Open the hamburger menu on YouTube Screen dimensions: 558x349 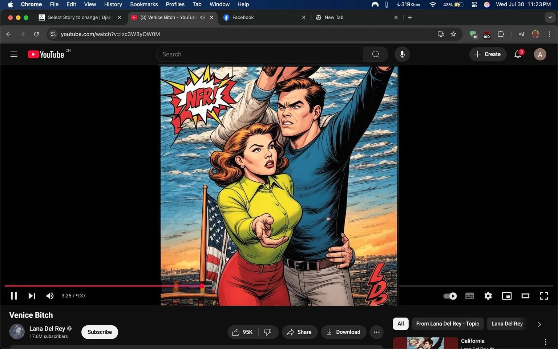(14, 54)
